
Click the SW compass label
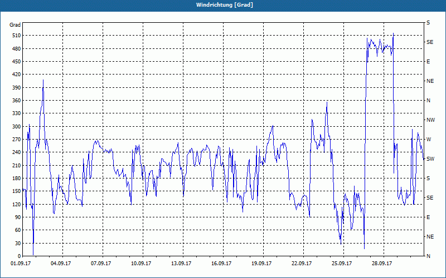click(x=430, y=159)
